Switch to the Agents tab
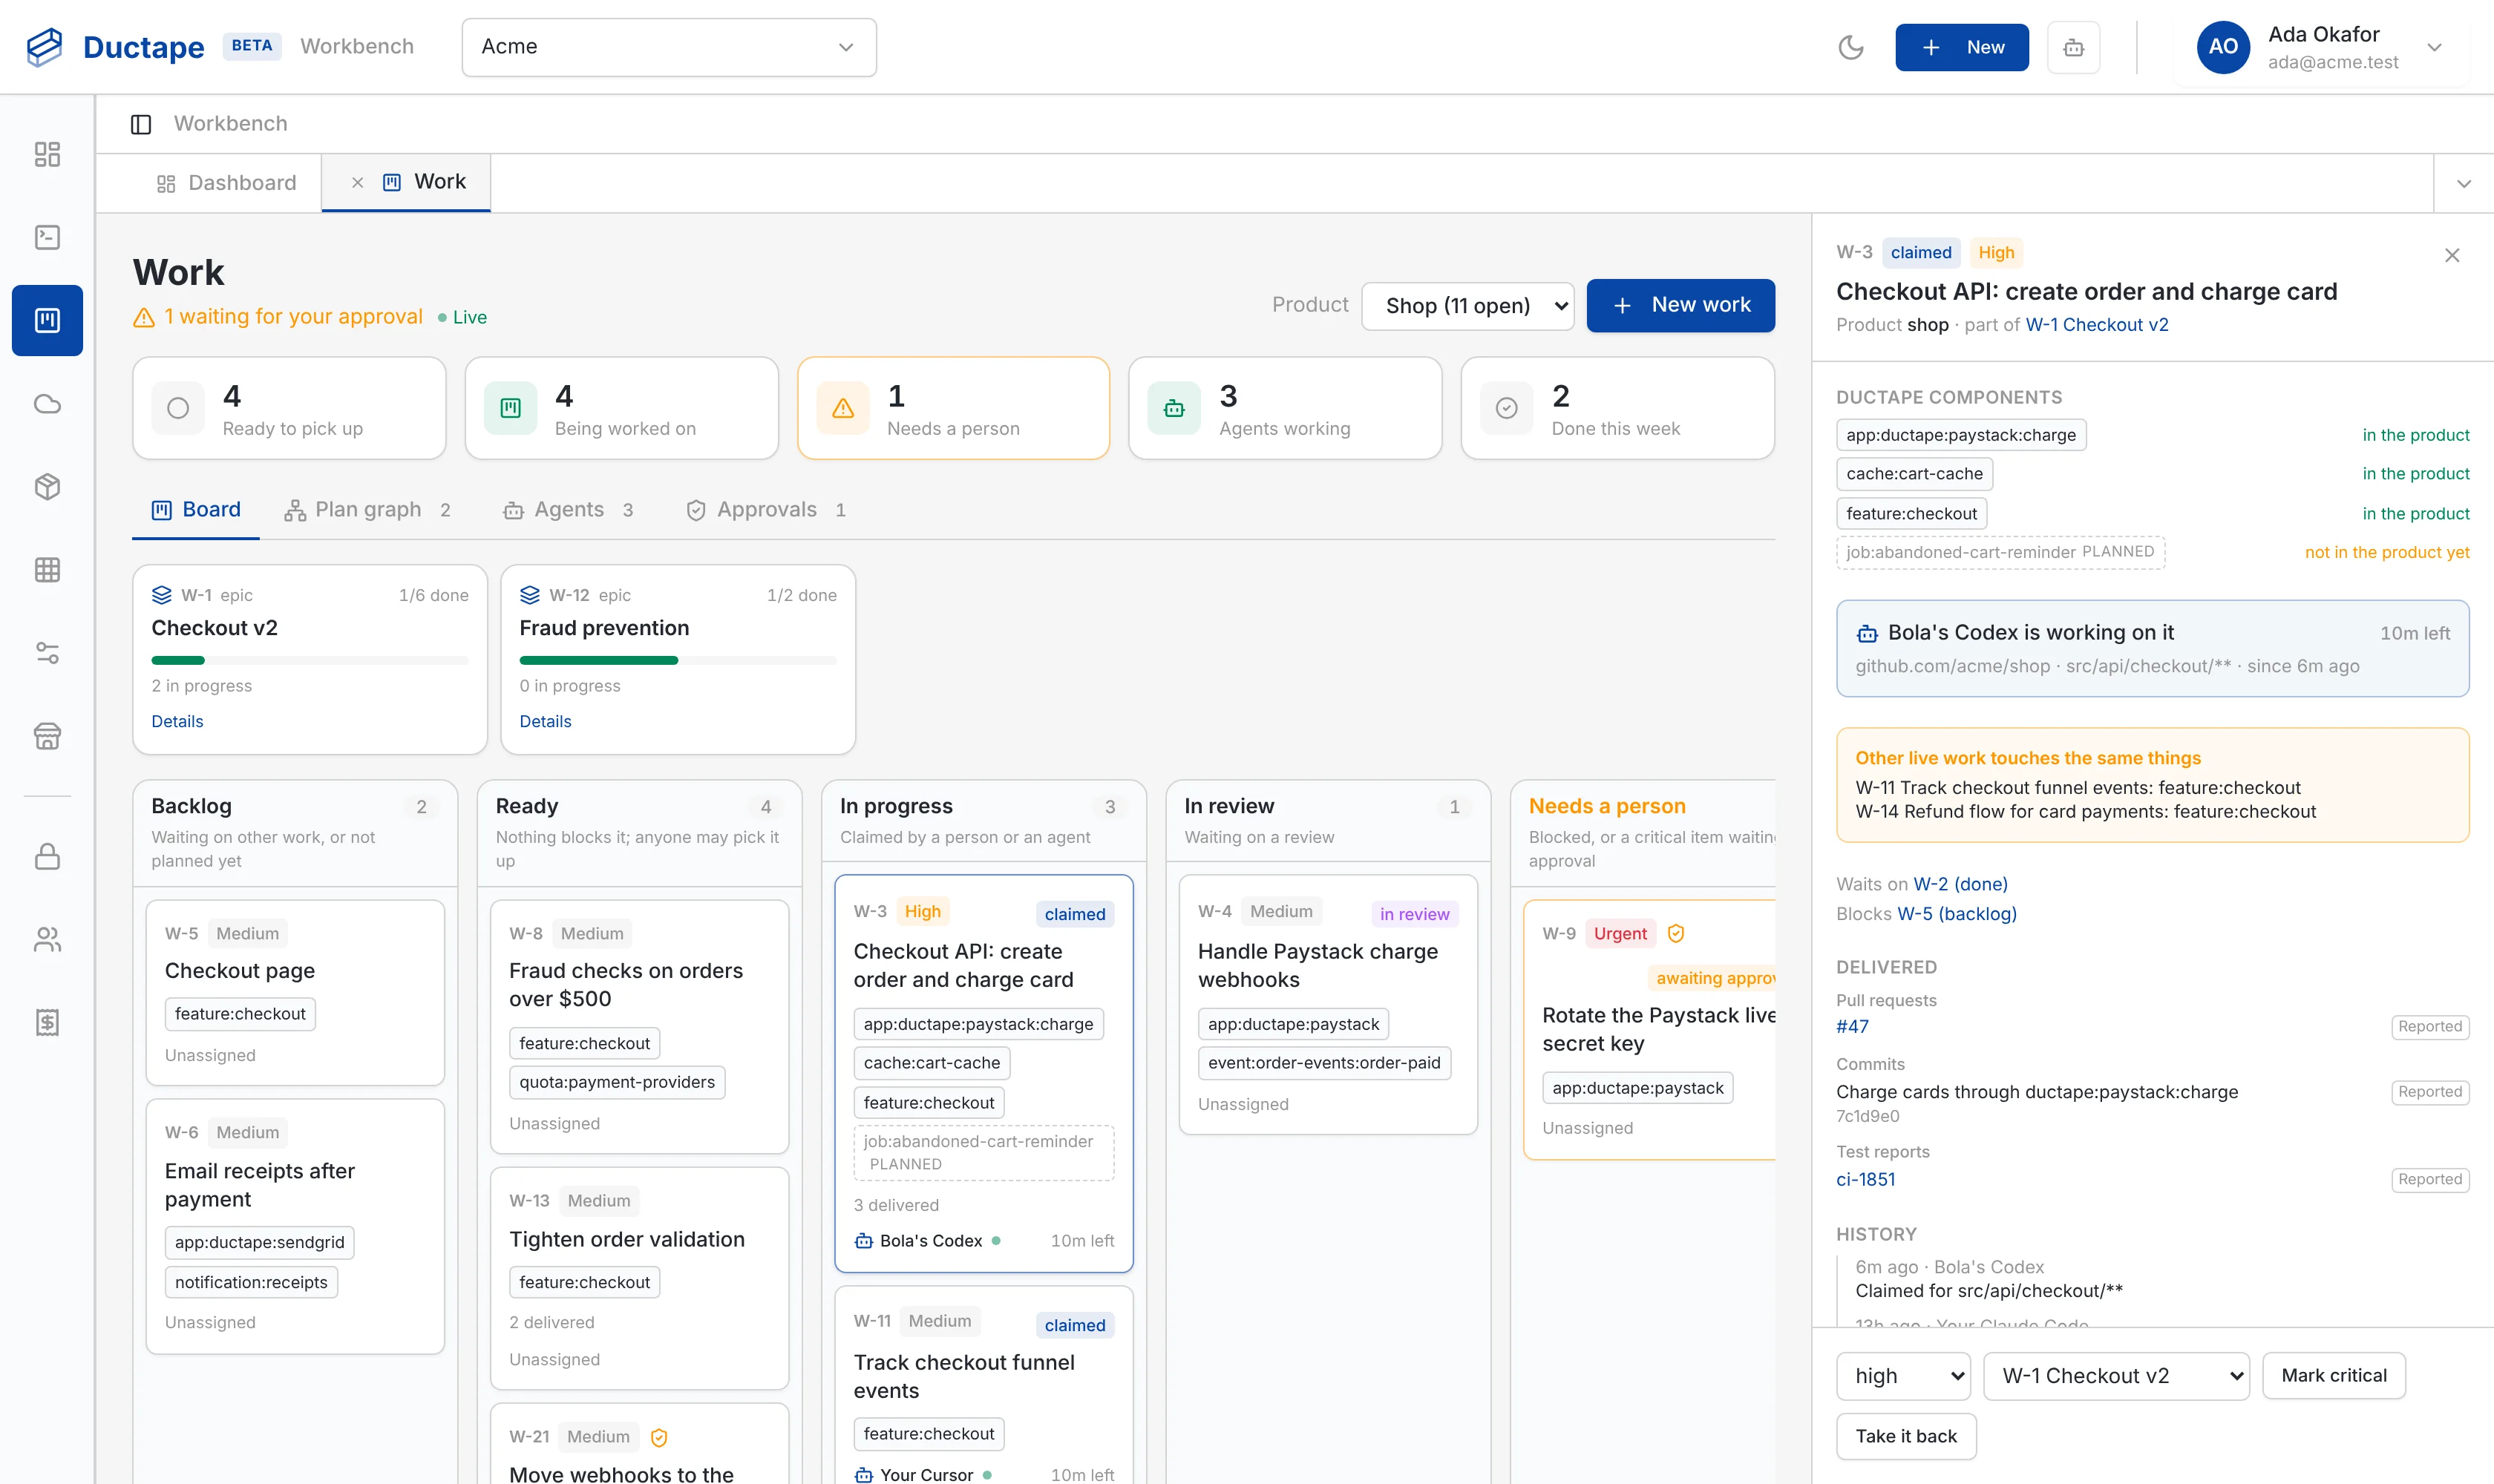 click(569, 510)
